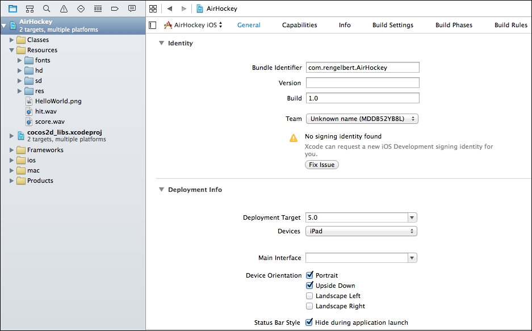The width and height of the screenshot is (532, 331).
Task: Switch to the General tab
Action: tap(249, 25)
